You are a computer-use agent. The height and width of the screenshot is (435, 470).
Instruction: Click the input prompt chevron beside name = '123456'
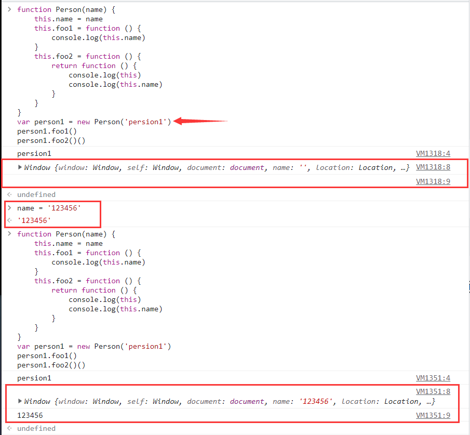point(9,208)
